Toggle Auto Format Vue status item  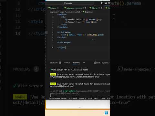click(x=58, y=99)
